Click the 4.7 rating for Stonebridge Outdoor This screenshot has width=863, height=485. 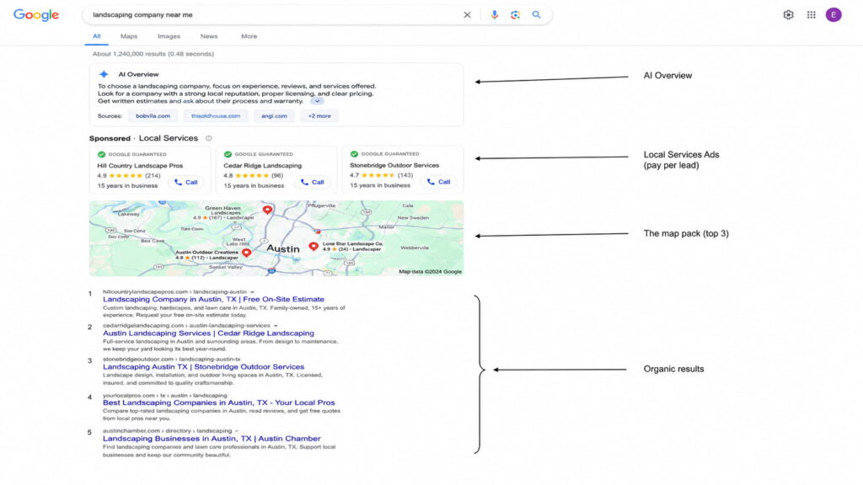(x=355, y=175)
